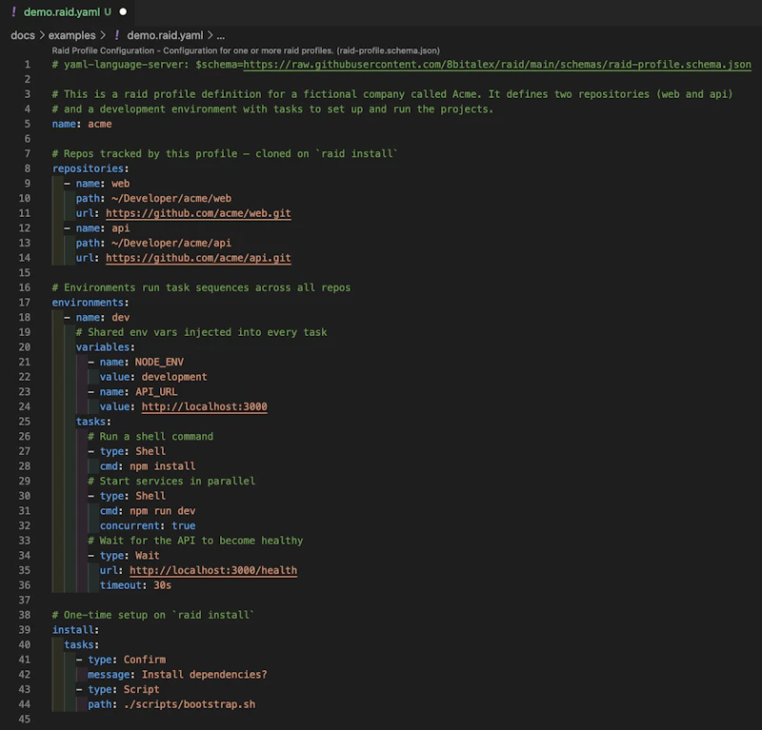
Task: Click line number 39
Action: (25, 629)
